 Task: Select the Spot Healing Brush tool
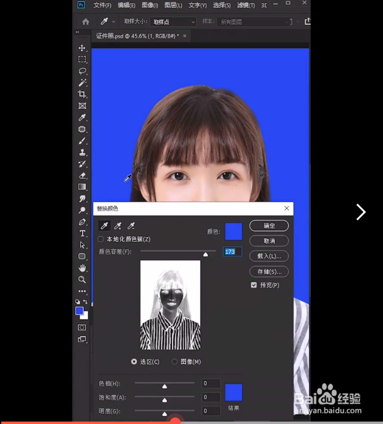[82, 129]
